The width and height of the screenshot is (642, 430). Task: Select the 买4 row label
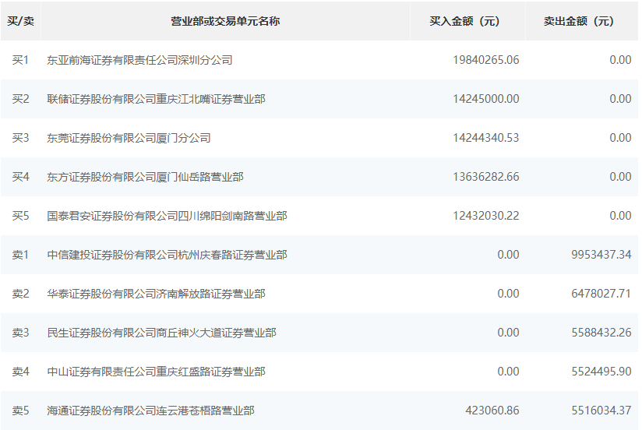(x=20, y=177)
